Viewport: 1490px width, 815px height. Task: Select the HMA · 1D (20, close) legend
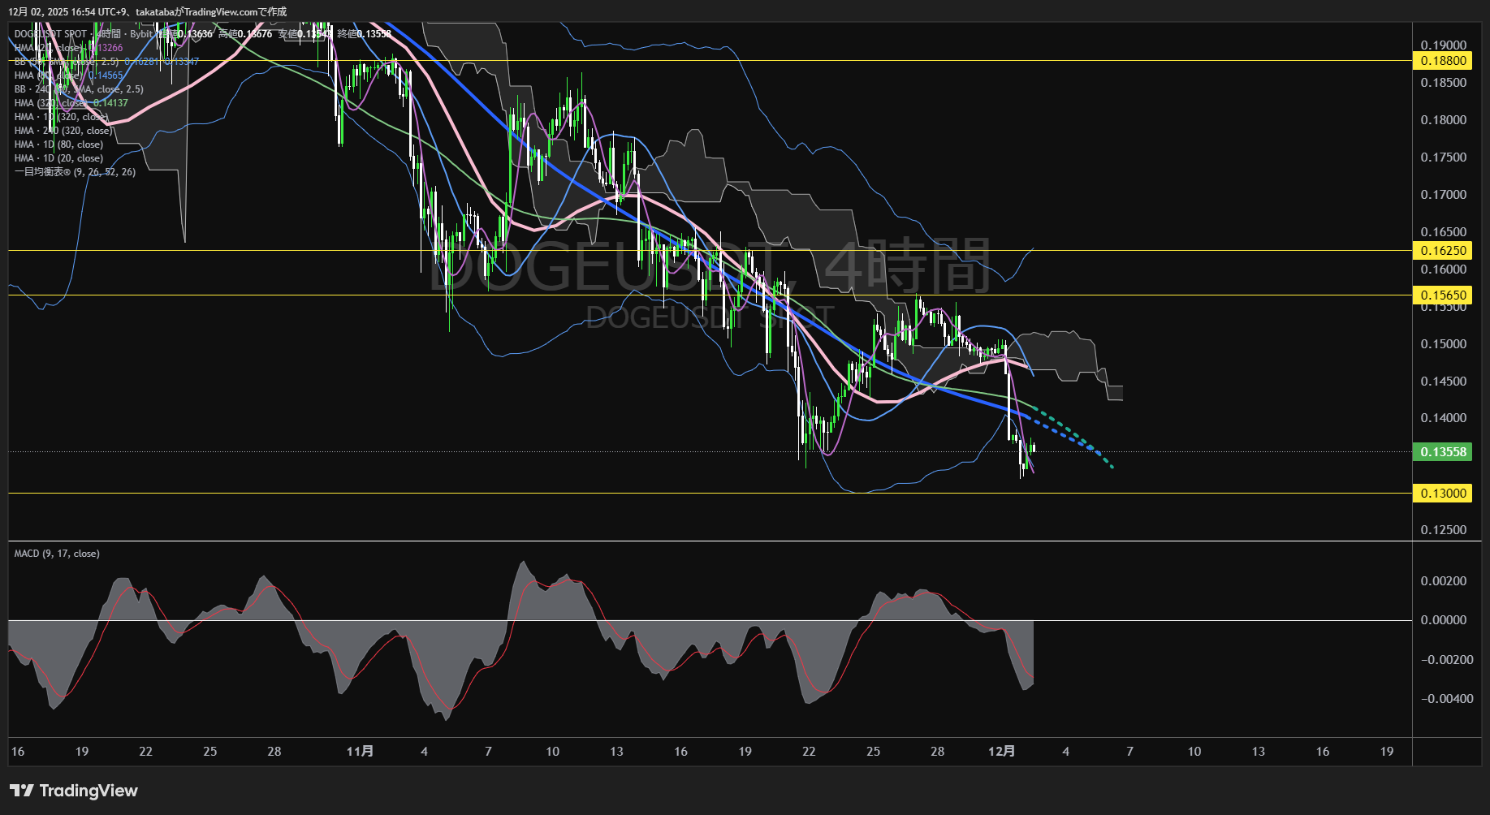[x=58, y=158]
